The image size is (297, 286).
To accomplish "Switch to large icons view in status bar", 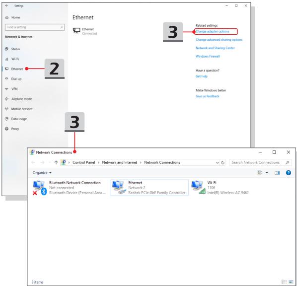I will pyautogui.click(x=291, y=282).
